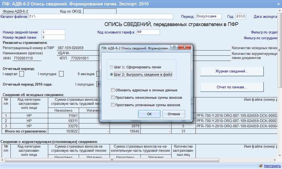The width and height of the screenshot is (282, 169).
Task: Click the horizontal scrollbar left arrow
Action: pyautogui.click(x=2, y=160)
